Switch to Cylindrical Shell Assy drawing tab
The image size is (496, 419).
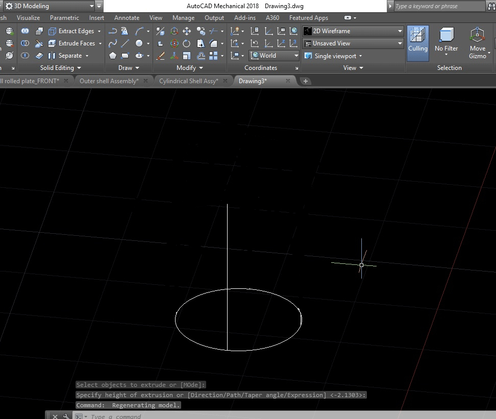click(x=188, y=81)
